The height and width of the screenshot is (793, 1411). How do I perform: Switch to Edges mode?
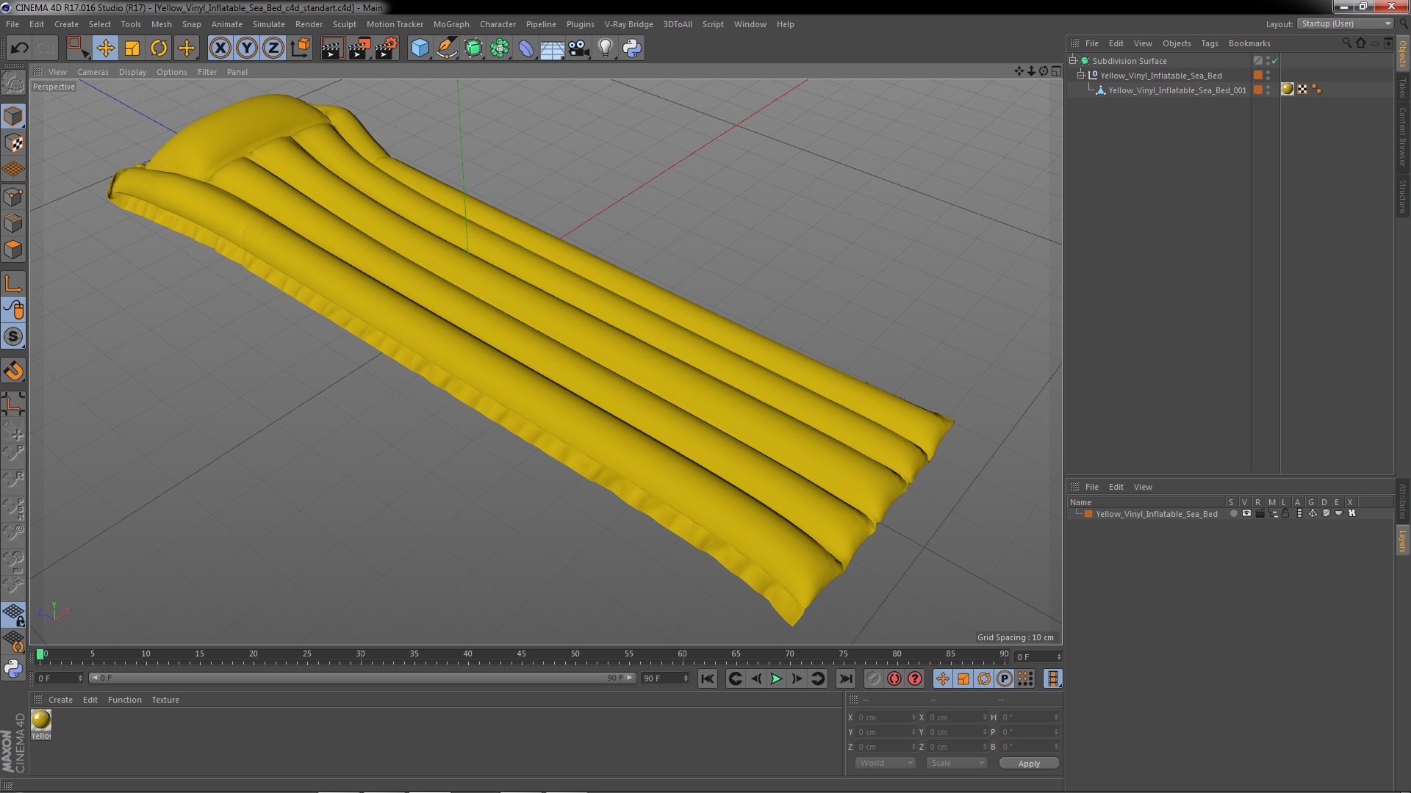[13, 223]
